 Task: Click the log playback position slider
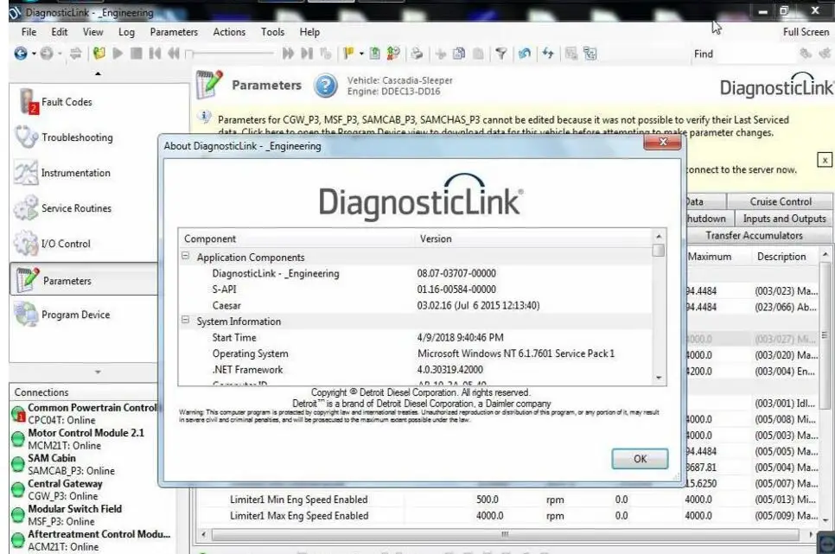tap(230, 54)
